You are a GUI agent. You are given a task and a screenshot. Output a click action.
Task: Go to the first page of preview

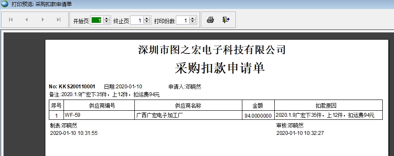pyautogui.click(x=11, y=19)
